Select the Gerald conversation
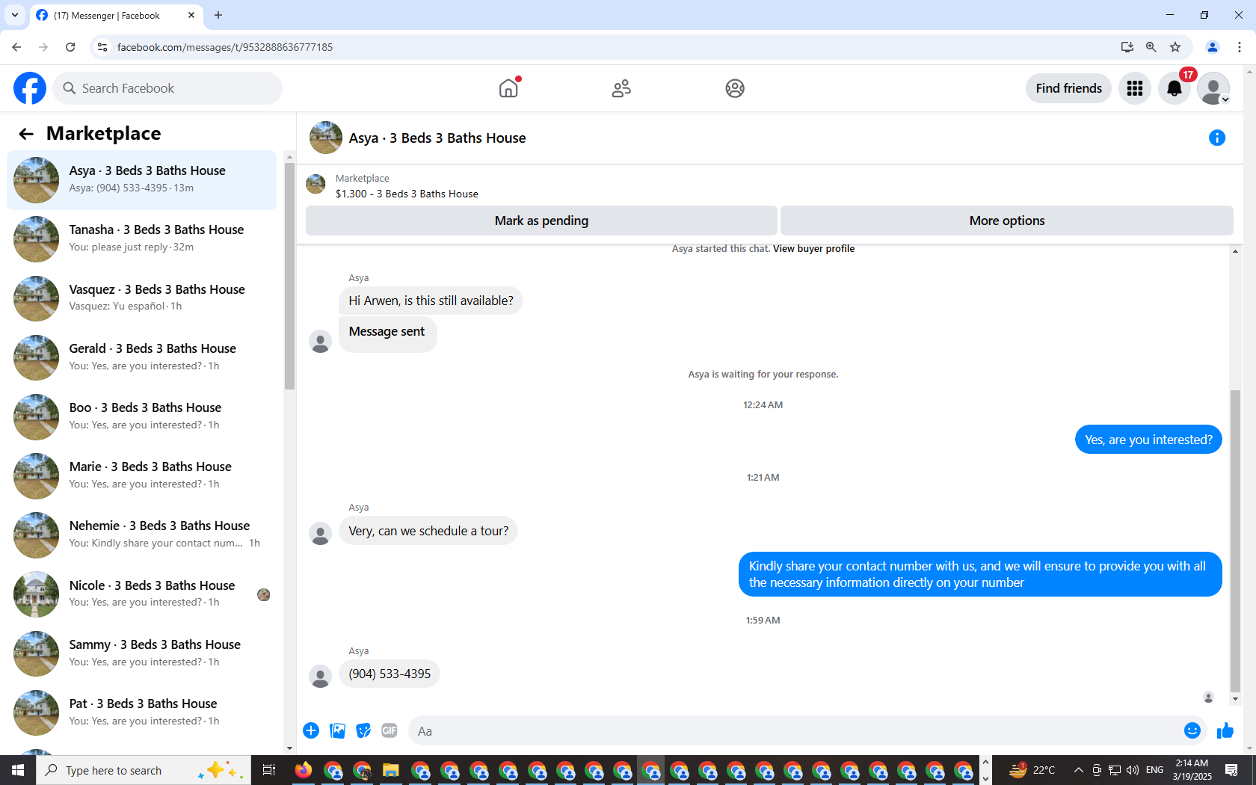Screen dimensions: 1256x785 141,357
